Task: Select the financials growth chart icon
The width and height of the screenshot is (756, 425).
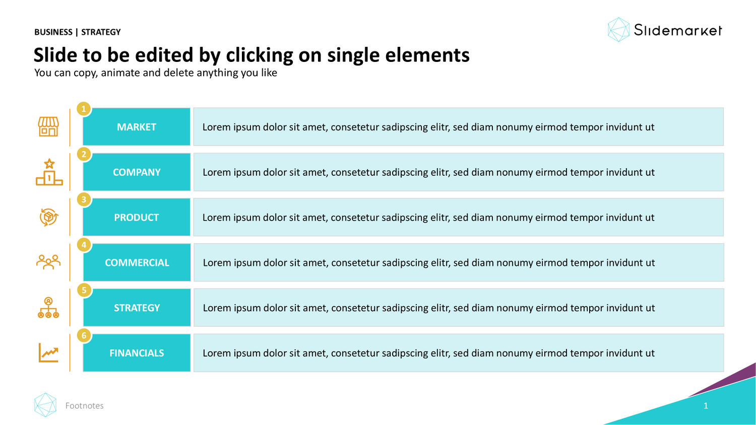Action: [x=49, y=352]
